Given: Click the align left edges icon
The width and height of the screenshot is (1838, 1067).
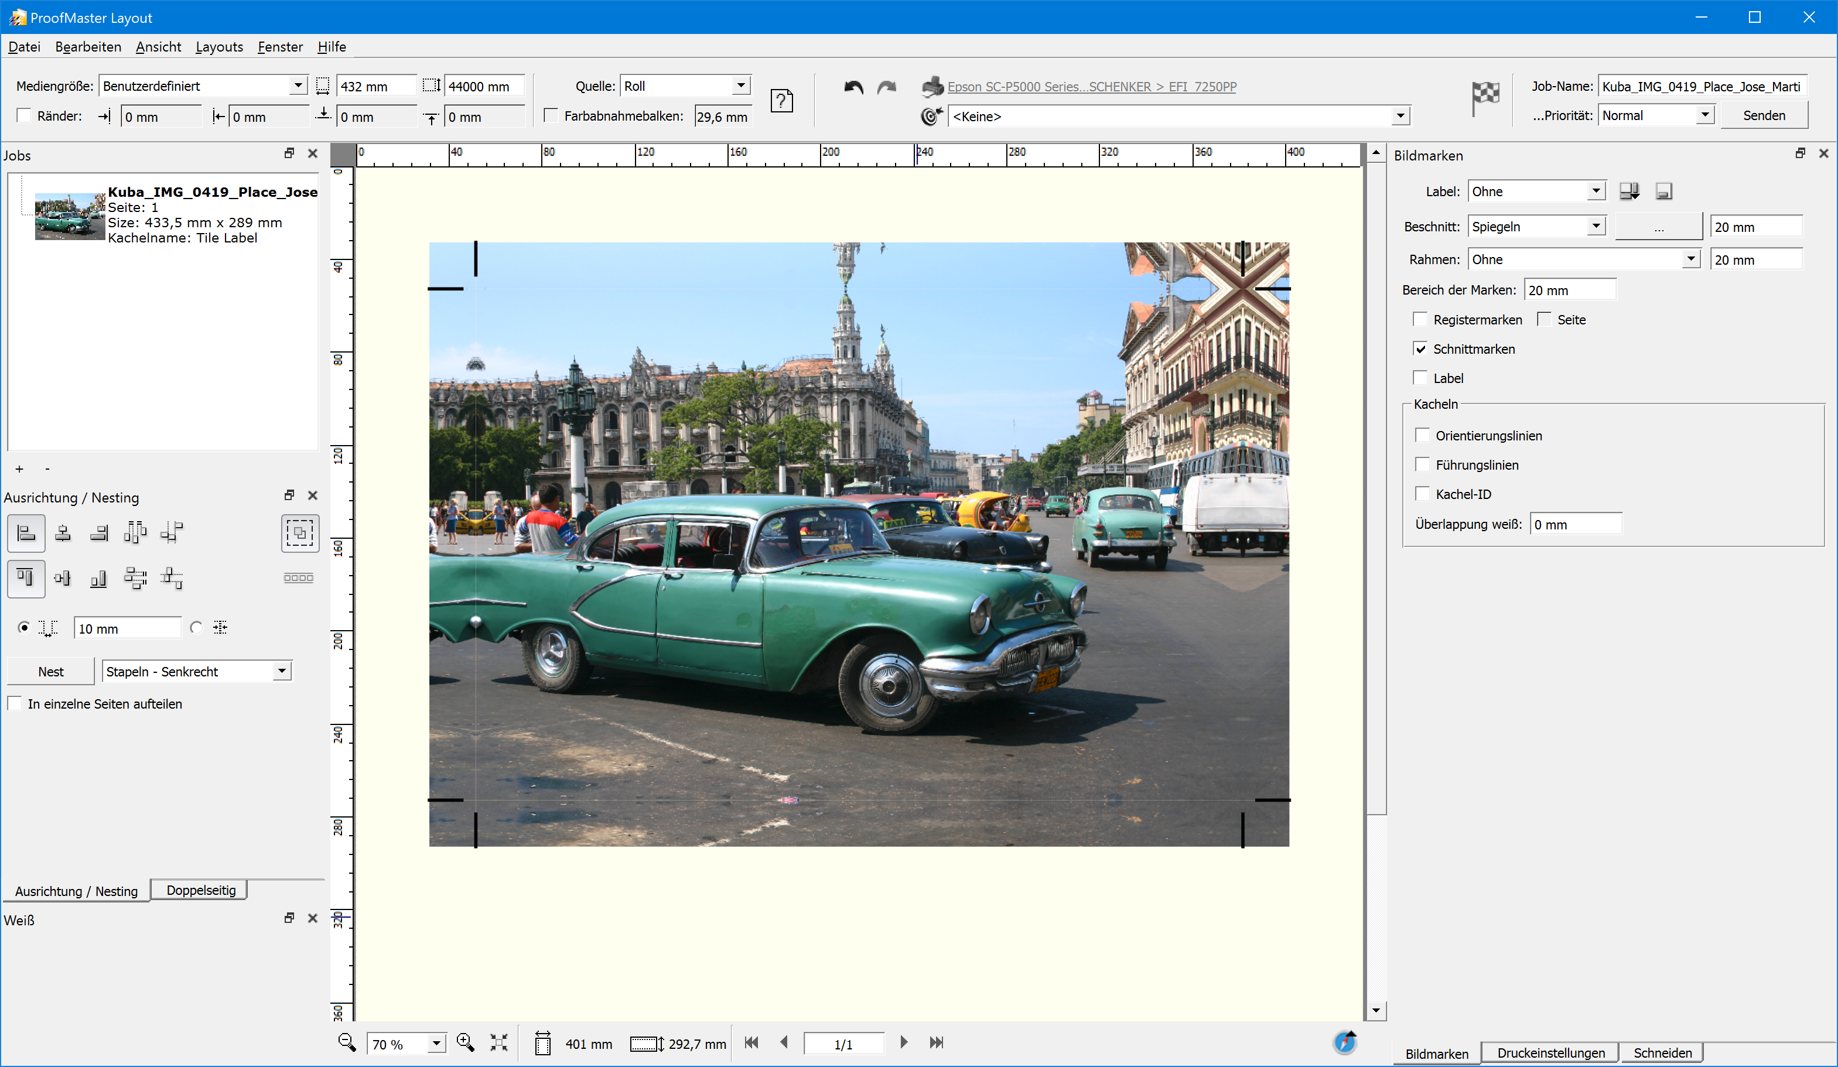Looking at the screenshot, I should 26,533.
